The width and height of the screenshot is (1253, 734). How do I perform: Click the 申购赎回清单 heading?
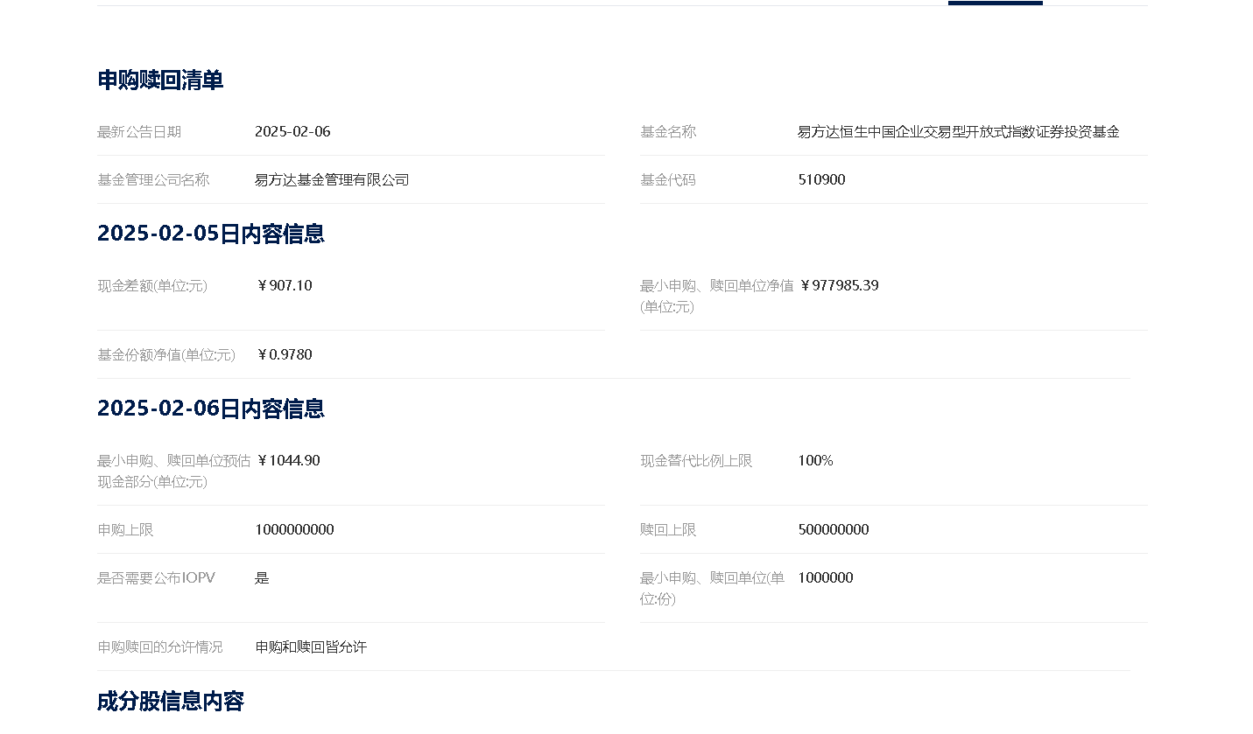(x=160, y=80)
